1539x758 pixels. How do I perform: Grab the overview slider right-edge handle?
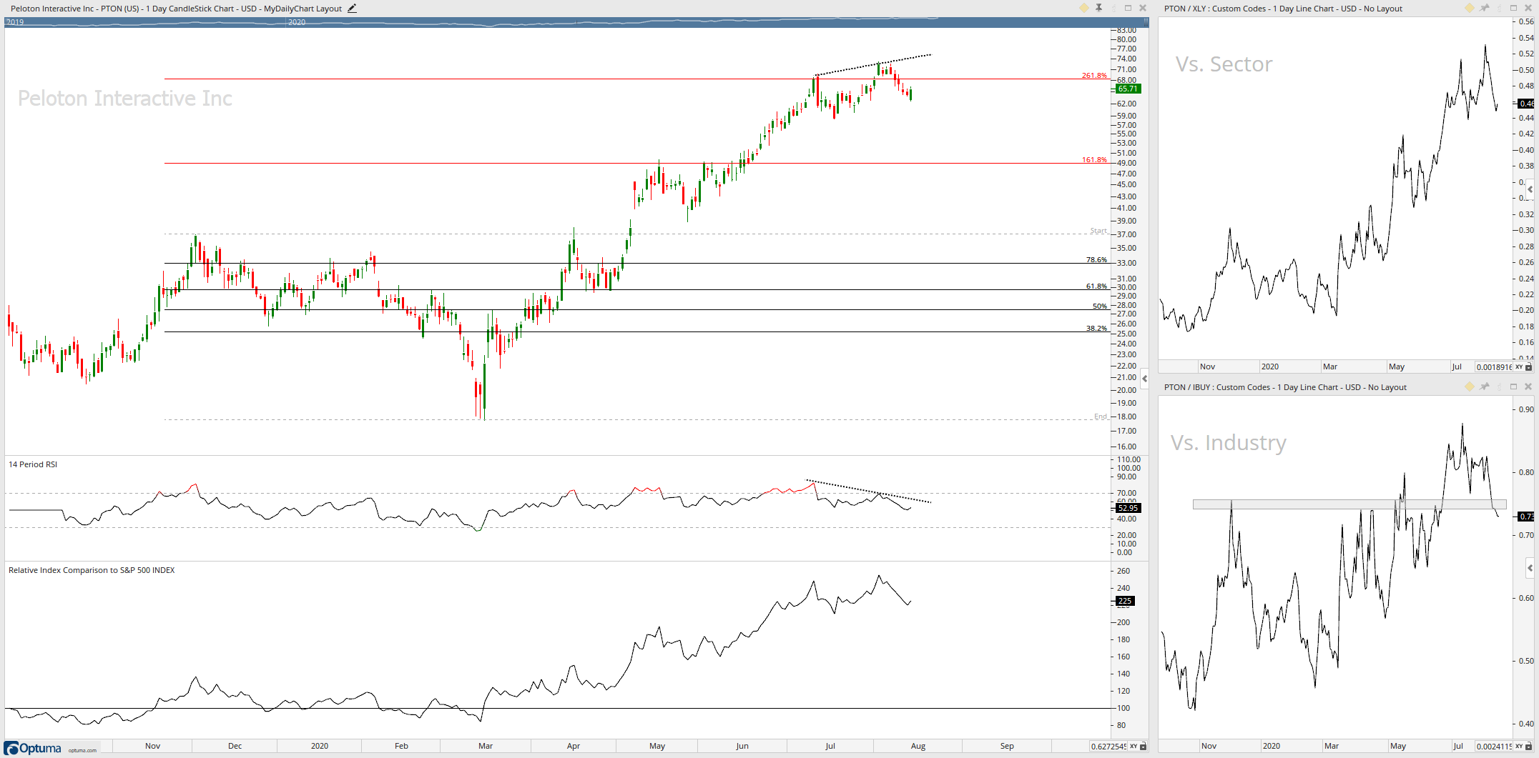click(x=1146, y=22)
